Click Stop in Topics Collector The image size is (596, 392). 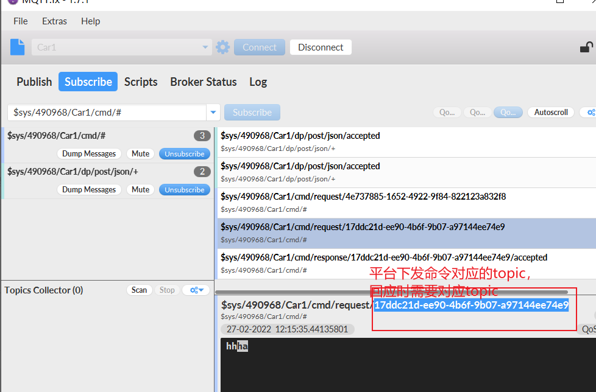[x=167, y=290]
